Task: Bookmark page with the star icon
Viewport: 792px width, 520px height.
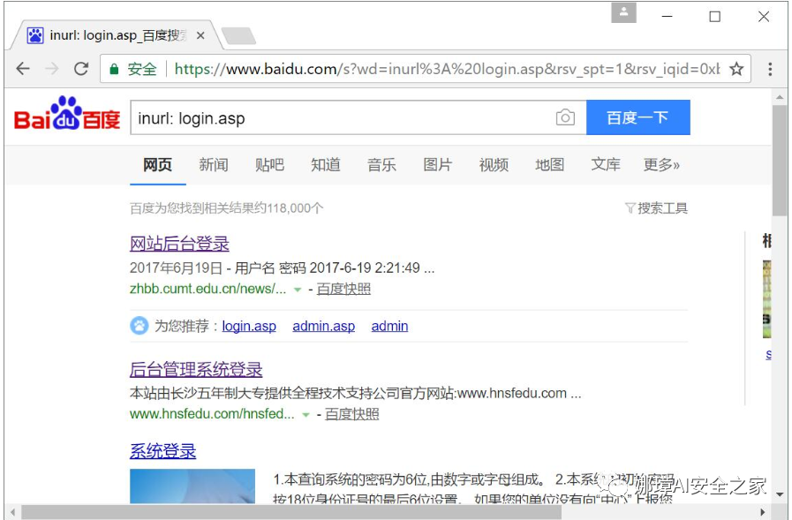Action: click(x=736, y=69)
